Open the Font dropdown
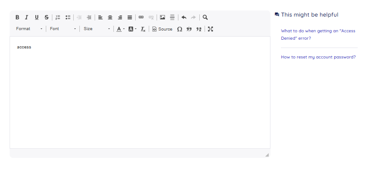The image size is (376, 171). tap(63, 29)
